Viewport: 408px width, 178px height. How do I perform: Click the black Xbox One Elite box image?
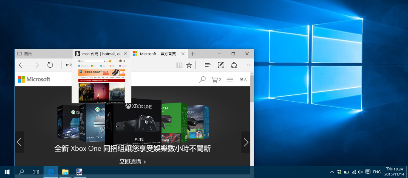(x=133, y=122)
